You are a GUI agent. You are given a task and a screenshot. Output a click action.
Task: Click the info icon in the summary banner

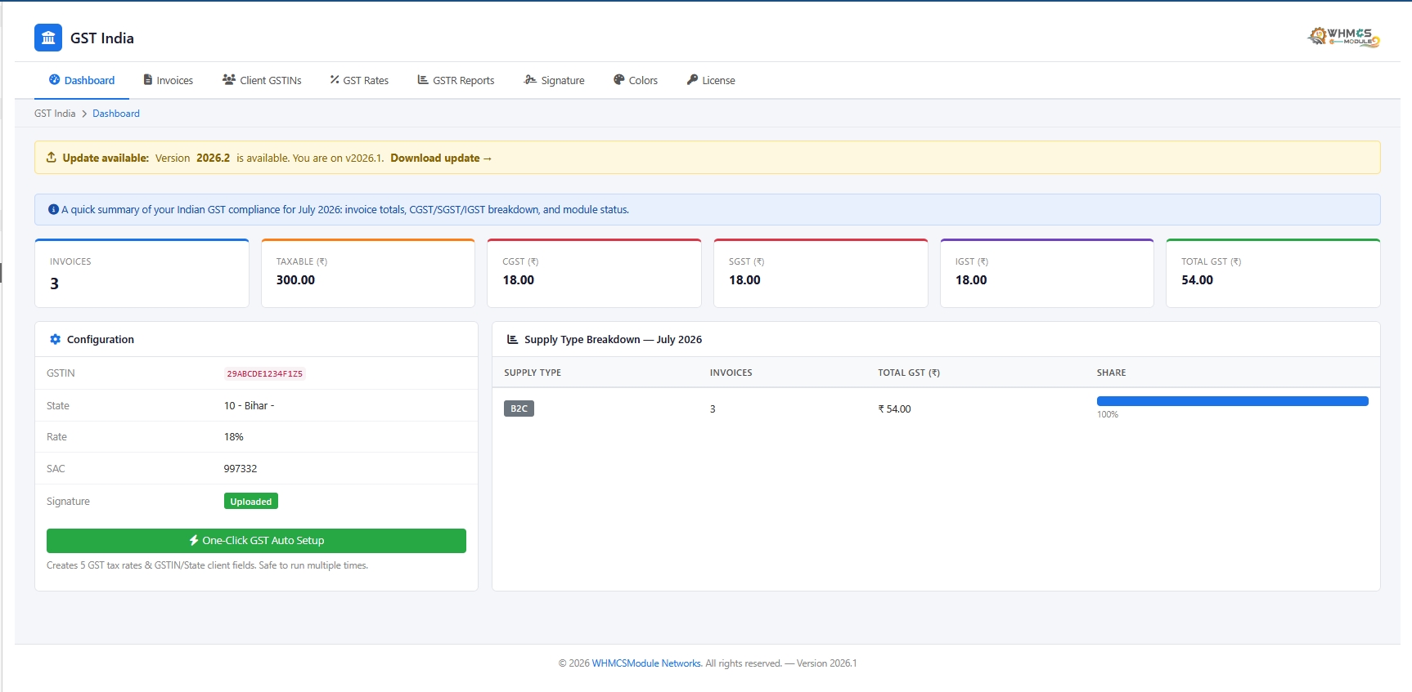coord(53,209)
